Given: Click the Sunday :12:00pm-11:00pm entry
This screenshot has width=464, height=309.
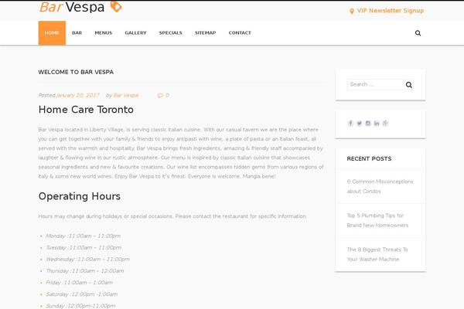Looking at the screenshot, I should (x=80, y=306).
